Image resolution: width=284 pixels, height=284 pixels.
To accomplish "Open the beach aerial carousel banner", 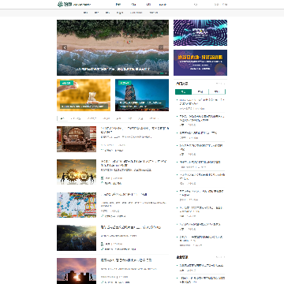I will (113, 47).
